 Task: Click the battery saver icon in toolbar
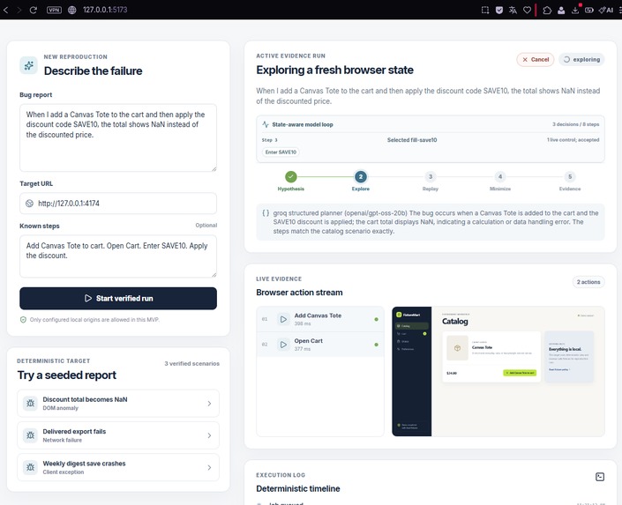click(589, 10)
